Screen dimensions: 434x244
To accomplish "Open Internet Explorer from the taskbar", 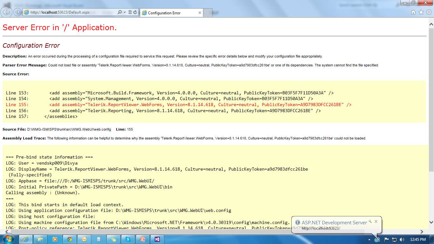I will coord(26,239).
